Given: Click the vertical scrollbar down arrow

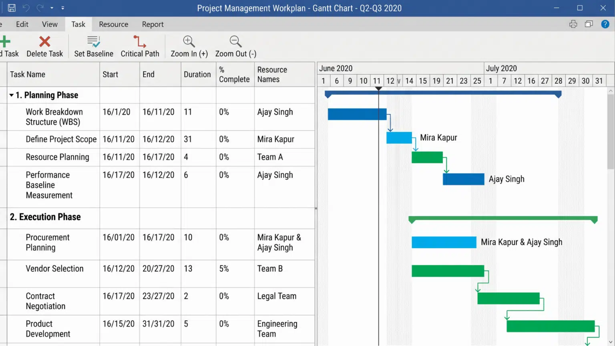Looking at the screenshot, I should [x=611, y=342].
